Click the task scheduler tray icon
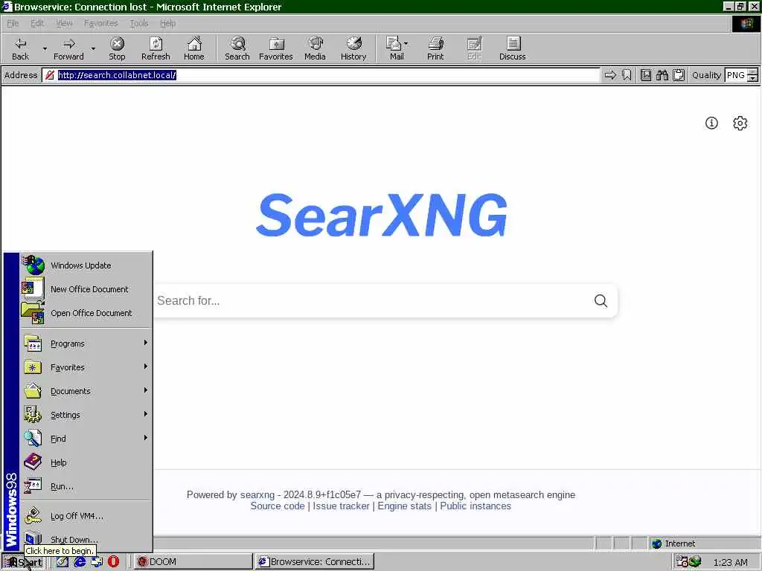This screenshot has width=762, height=571. tap(682, 562)
